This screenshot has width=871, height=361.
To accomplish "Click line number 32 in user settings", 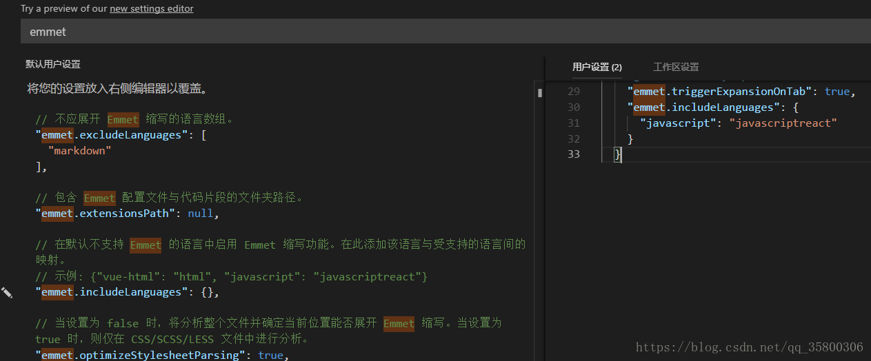I will (573, 138).
